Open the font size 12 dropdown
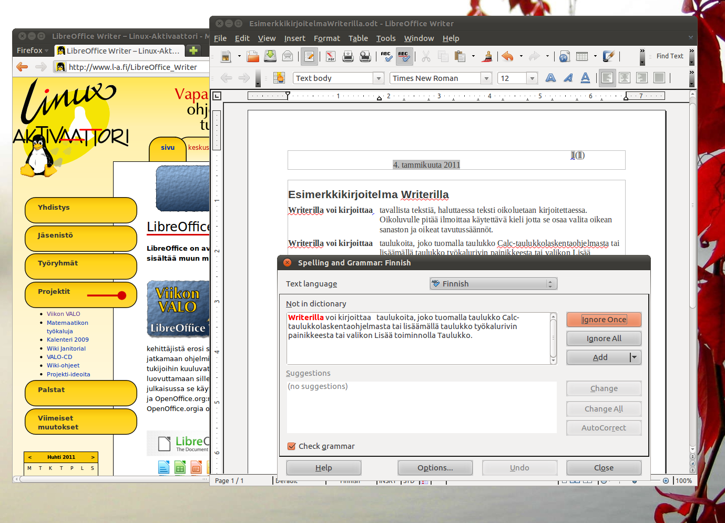 pyautogui.click(x=532, y=78)
